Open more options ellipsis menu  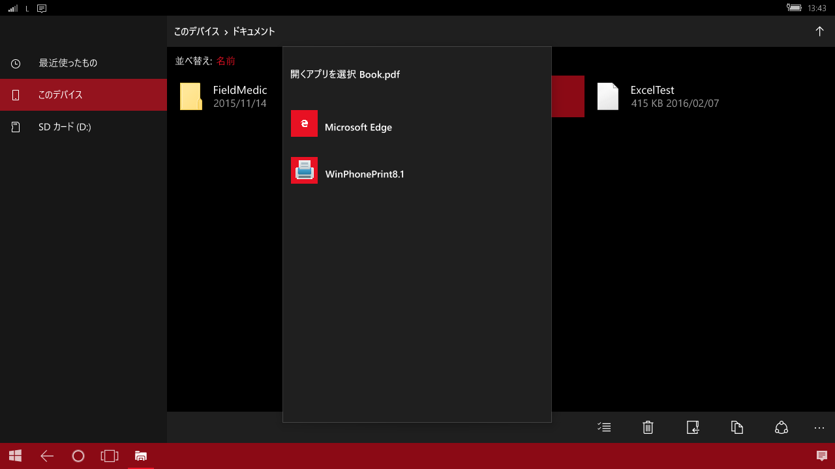[x=819, y=428]
